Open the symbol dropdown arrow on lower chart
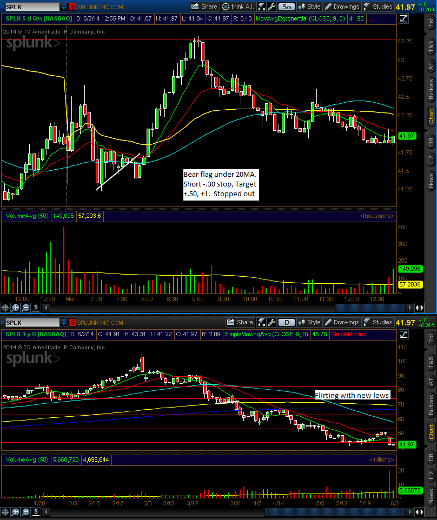 [x=63, y=322]
